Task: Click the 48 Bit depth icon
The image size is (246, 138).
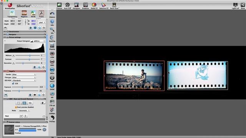Action: [x=33, y=14]
